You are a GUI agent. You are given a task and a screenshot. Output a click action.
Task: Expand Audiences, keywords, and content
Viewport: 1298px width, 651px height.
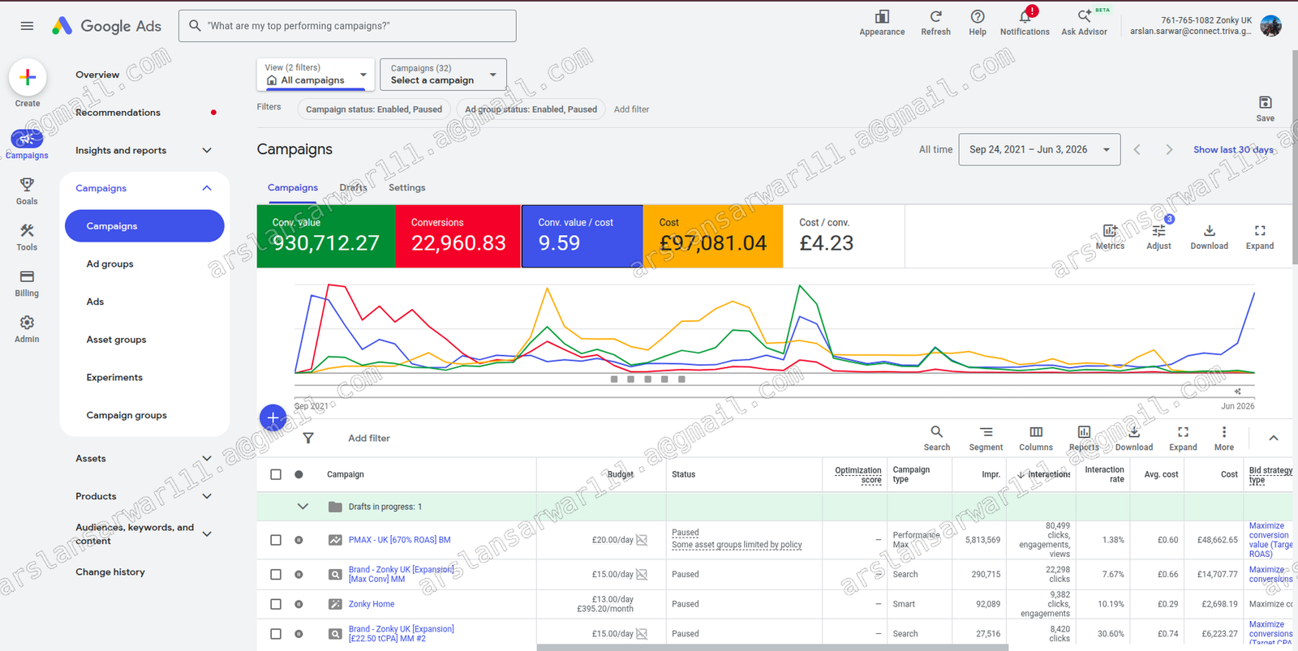click(207, 533)
